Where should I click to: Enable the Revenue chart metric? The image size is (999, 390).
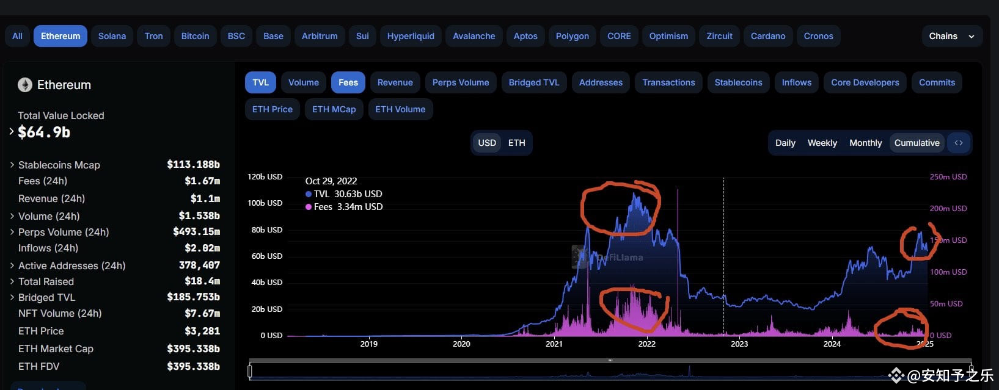click(395, 82)
